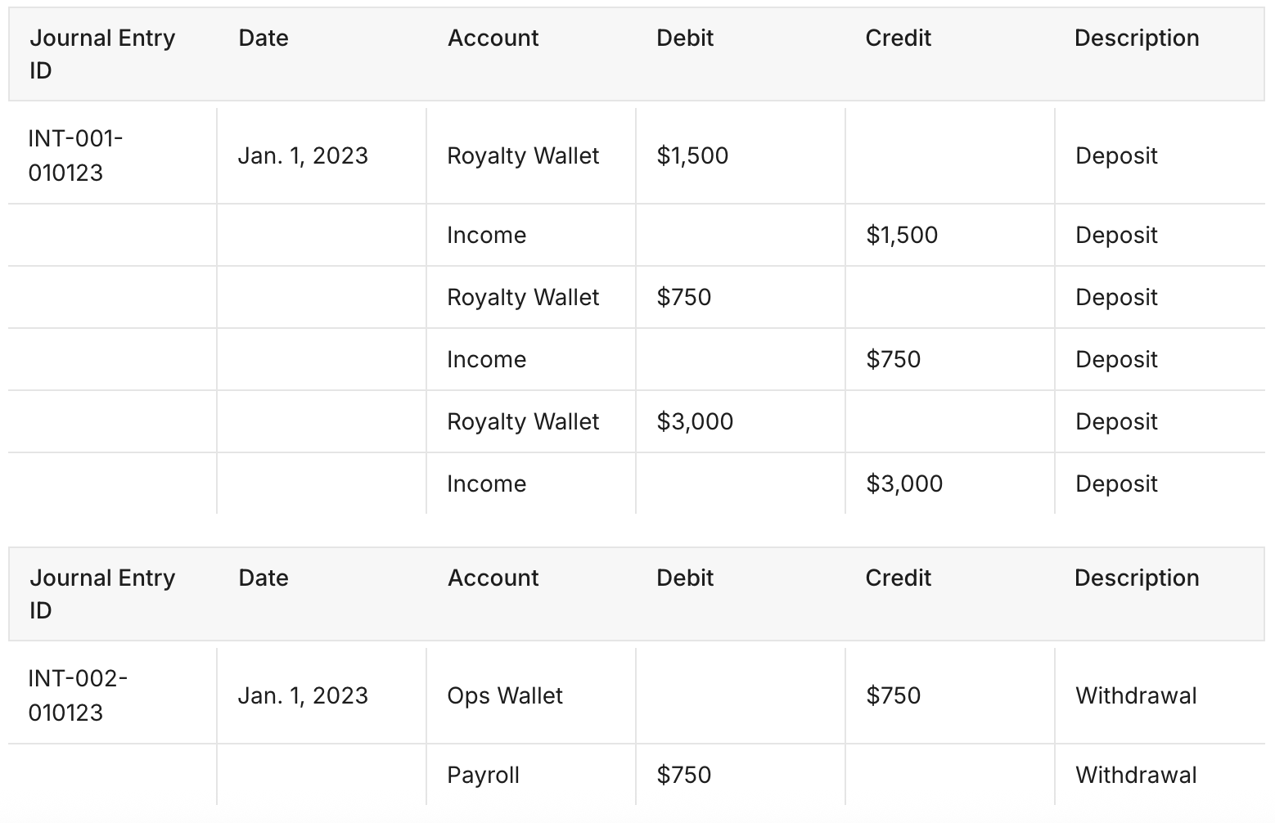Select the $3,000 debit cell for Royalty Wallet
Viewport: 1275px width, 823px height.
(x=695, y=421)
